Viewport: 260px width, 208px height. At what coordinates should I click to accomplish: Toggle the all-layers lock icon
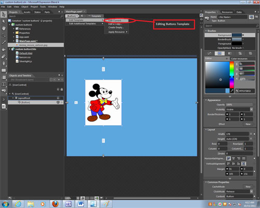click(x=62, y=89)
